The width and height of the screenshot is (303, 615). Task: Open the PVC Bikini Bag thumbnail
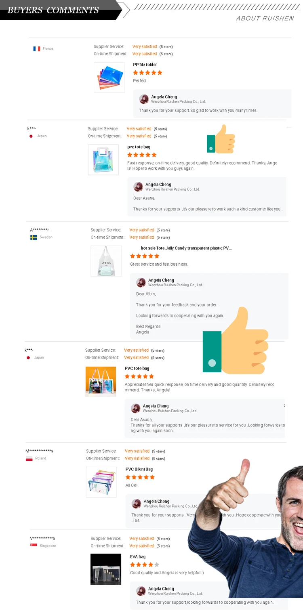click(x=101, y=482)
